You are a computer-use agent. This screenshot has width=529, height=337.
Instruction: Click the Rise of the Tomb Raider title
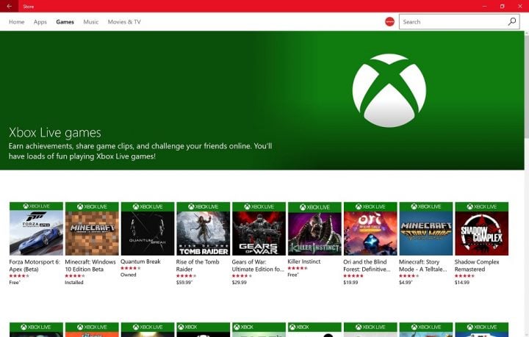tap(198, 266)
